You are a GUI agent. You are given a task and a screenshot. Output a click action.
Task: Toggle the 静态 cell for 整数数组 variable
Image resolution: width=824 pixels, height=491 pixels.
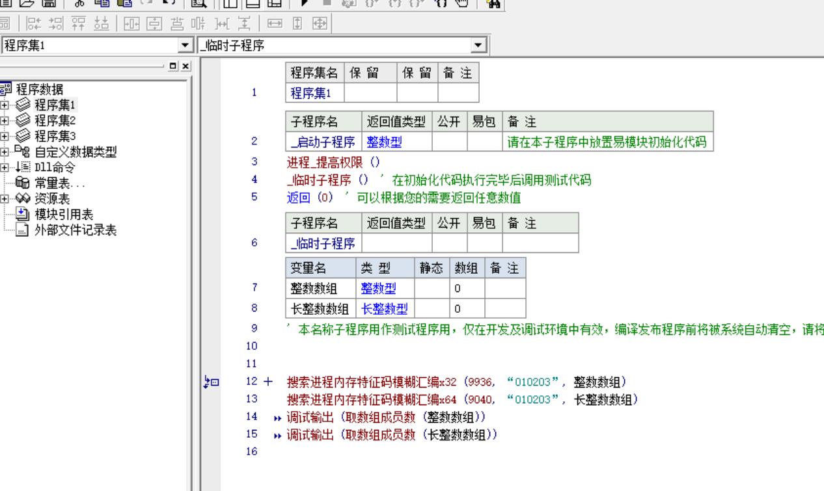431,289
